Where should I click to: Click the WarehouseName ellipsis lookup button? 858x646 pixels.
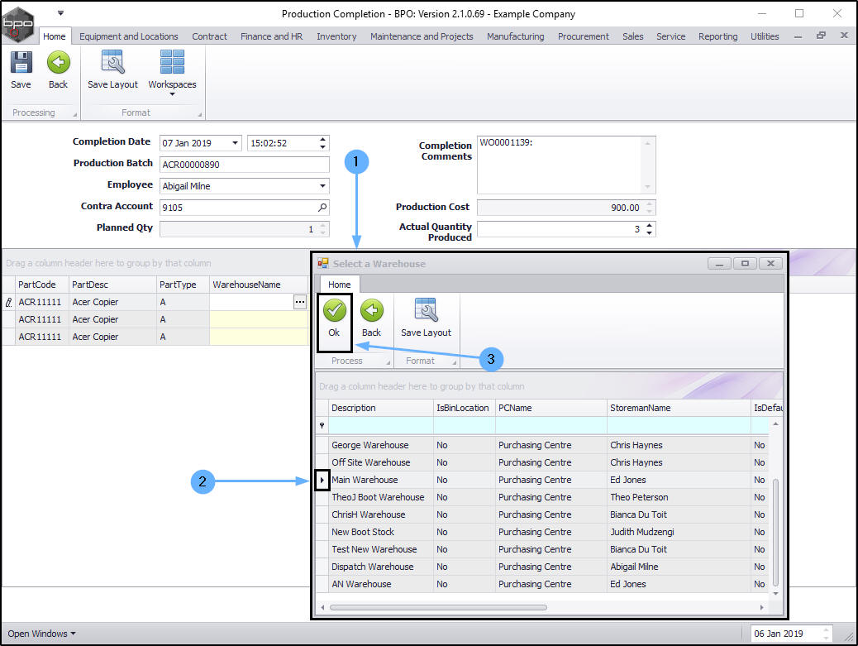tap(299, 303)
